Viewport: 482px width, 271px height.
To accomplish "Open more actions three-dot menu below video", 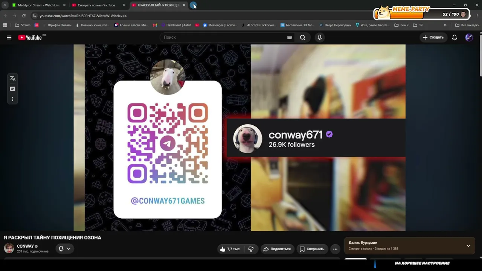I will coord(335,249).
